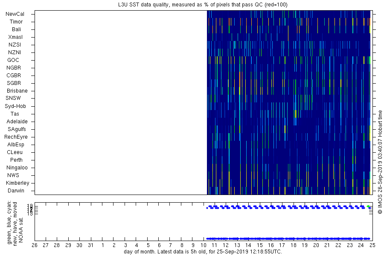Click the Ningaloo row label
384x256 pixels.
coord(17,168)
